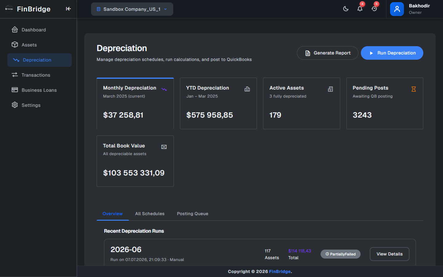Image resolution: width=443 pixels, height=277 pixels.
Task: Click the '3 fully depreciated' subtitle
Action: click(288, 96)
